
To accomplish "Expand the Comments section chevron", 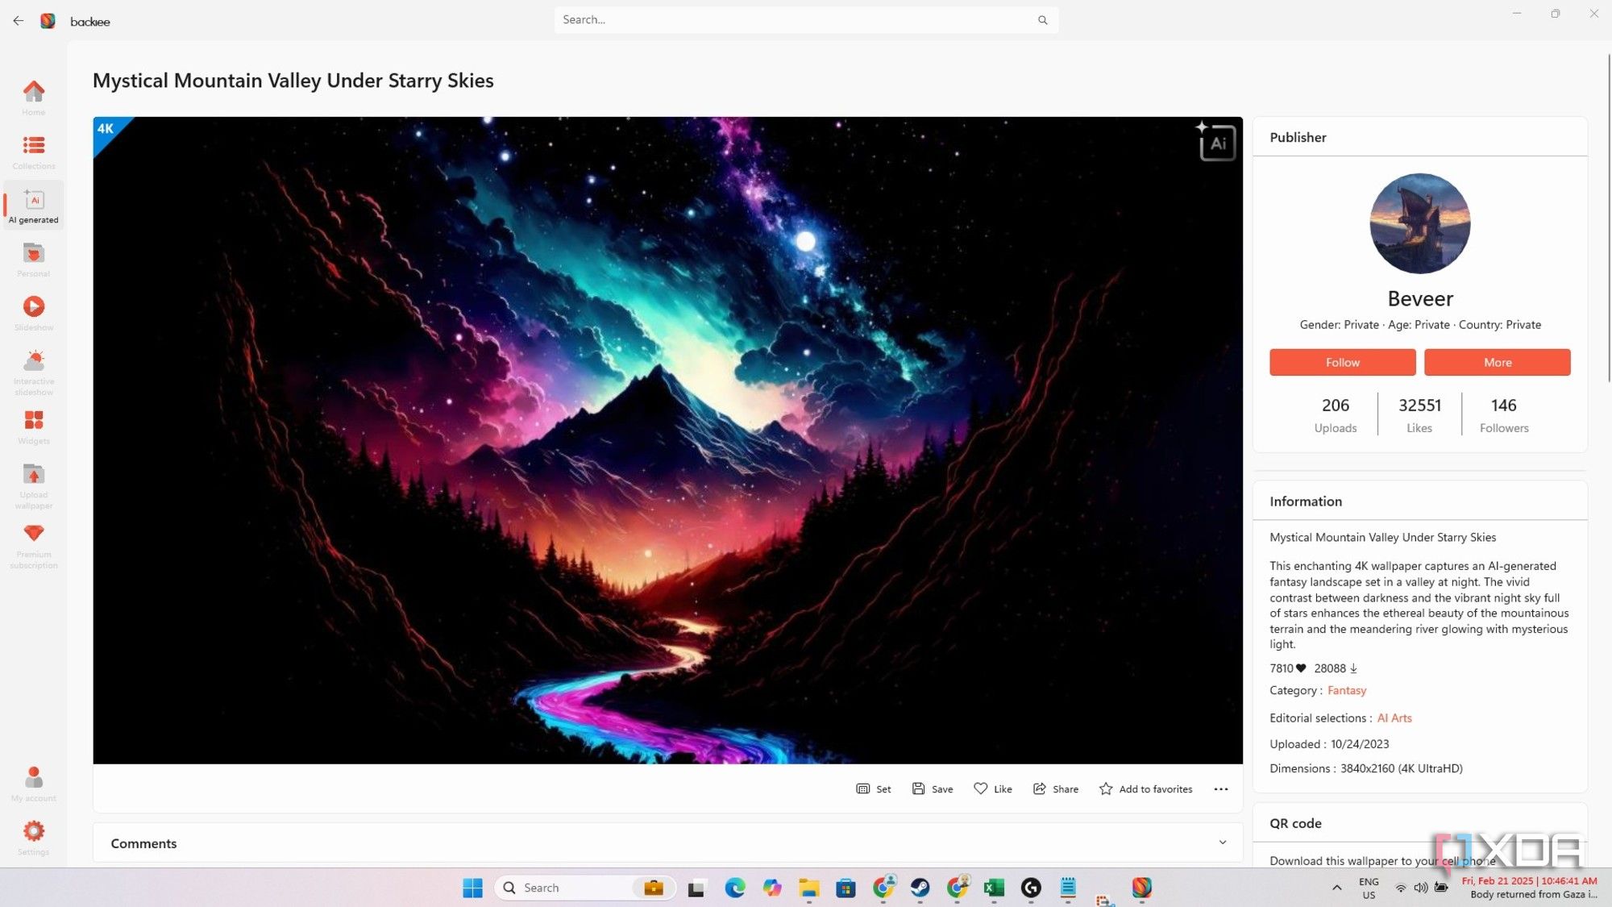I will click(1222, 843).
